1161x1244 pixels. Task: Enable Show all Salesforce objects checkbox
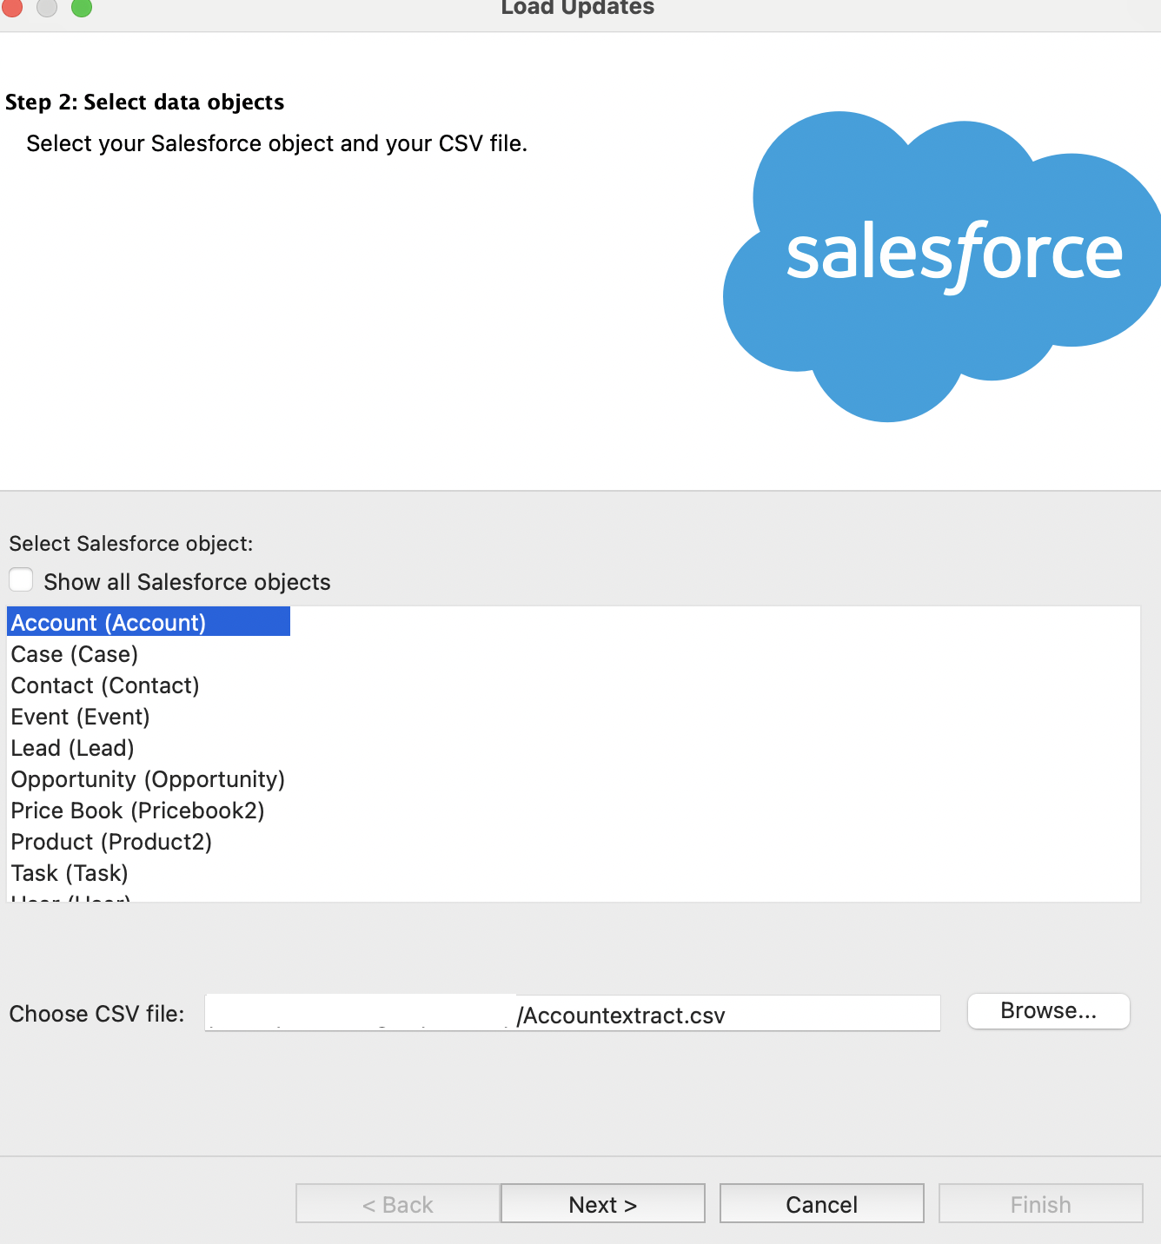21,580
